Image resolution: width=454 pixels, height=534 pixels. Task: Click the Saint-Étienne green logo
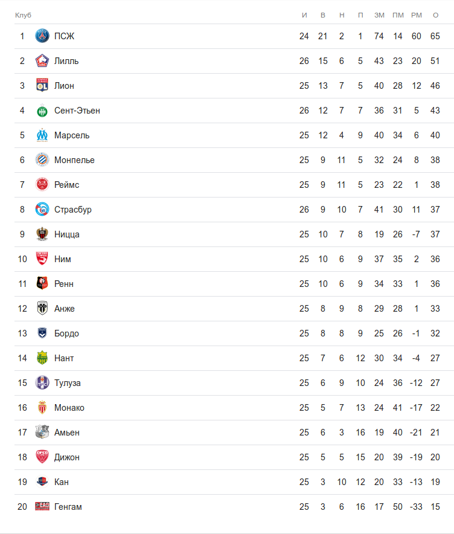[42, 111]
